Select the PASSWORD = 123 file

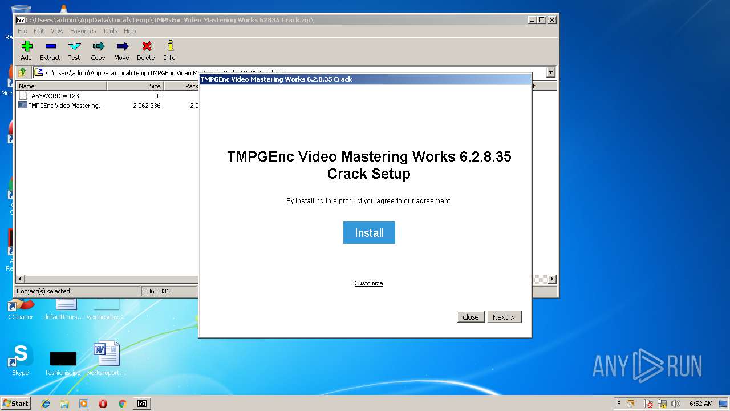click(x=54, y=96)
